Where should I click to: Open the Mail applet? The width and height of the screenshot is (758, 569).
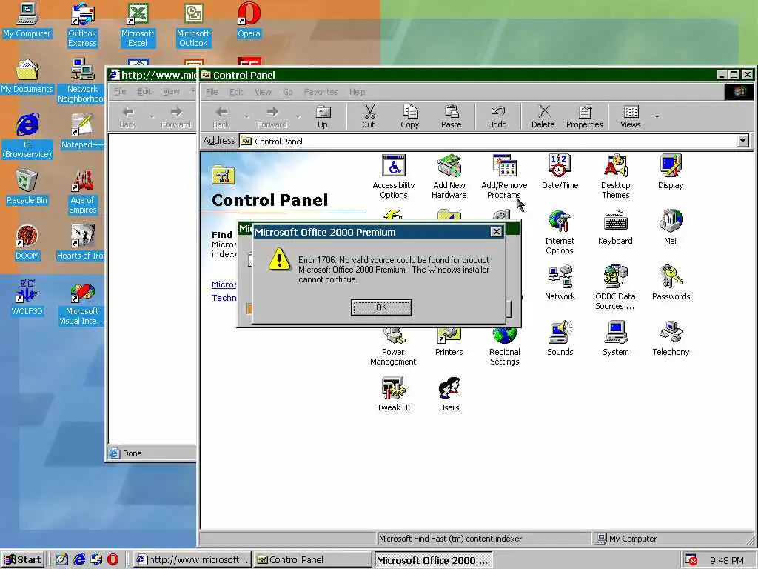[x=671, y=227]
